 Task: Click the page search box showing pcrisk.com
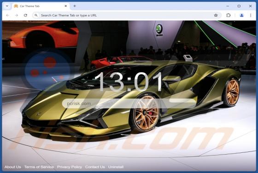pos(129,104)
